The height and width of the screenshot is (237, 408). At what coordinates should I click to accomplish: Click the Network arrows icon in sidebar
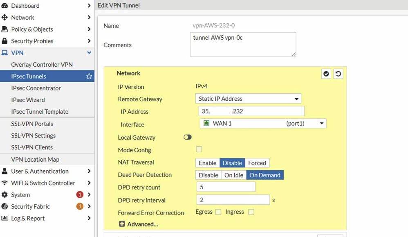5,18
